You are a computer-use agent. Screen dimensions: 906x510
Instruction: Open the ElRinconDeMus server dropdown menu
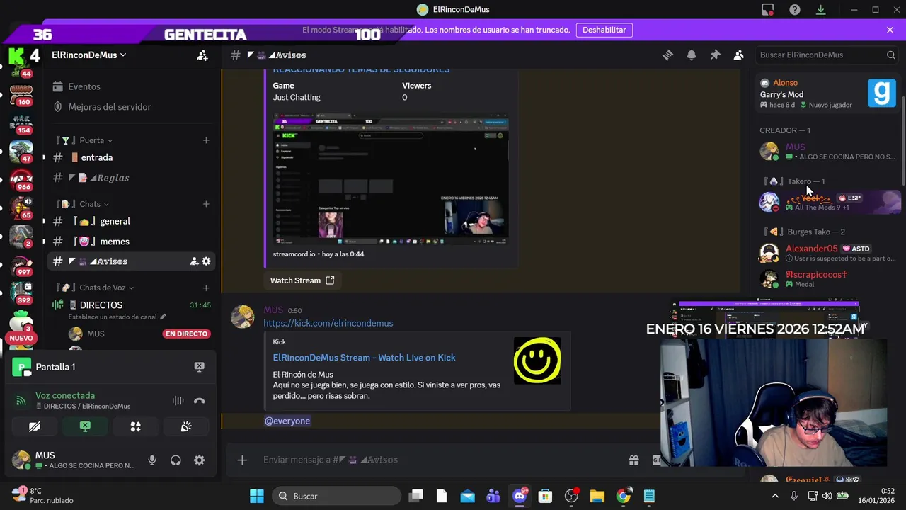(89, 55)
